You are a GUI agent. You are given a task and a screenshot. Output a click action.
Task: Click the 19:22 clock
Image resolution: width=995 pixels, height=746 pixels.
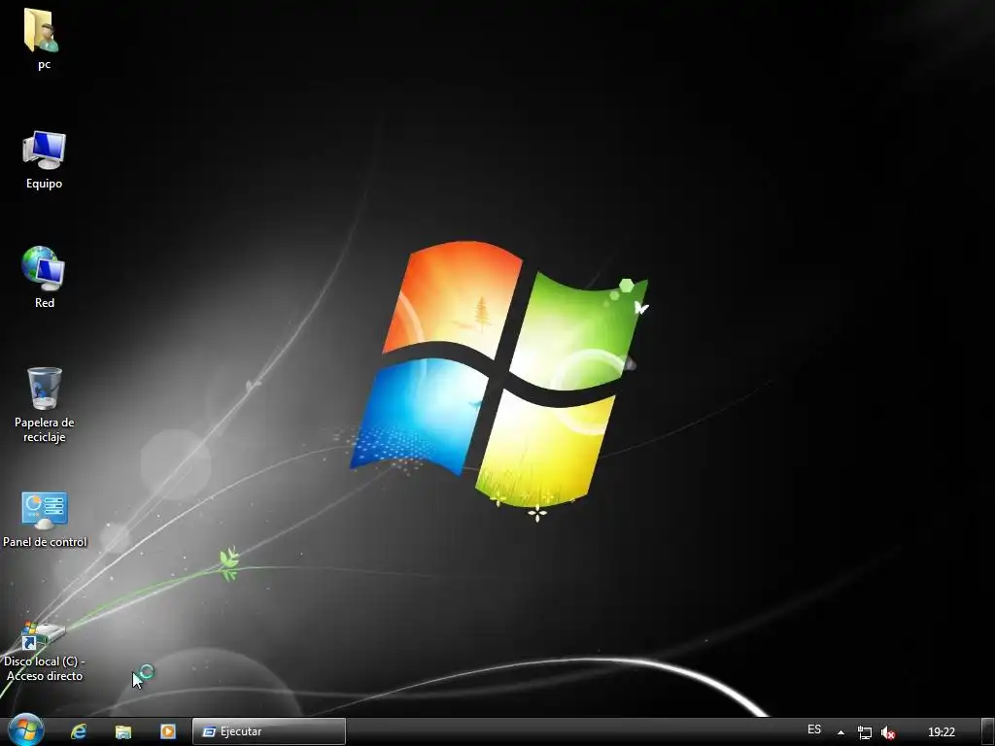[x=941, y=732]
